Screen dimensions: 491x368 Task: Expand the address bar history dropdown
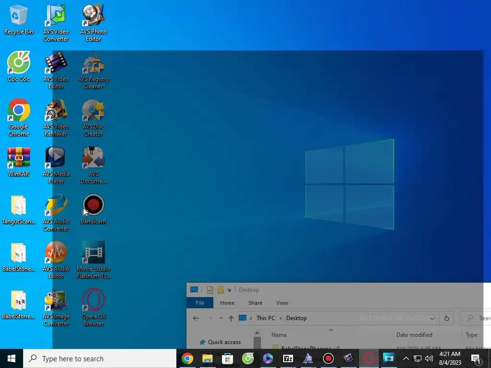click(433, 319)
